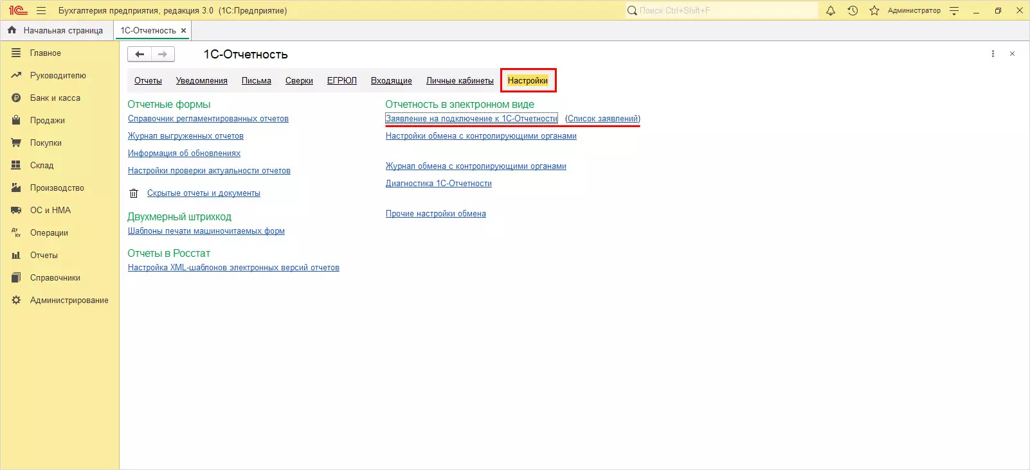
Task: Open the three-dot more options menu
Action: pos(993,54)
